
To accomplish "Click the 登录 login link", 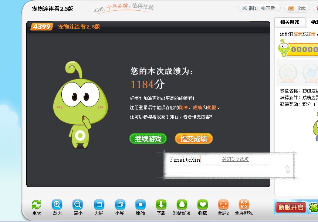I will (x=298, y=34).
